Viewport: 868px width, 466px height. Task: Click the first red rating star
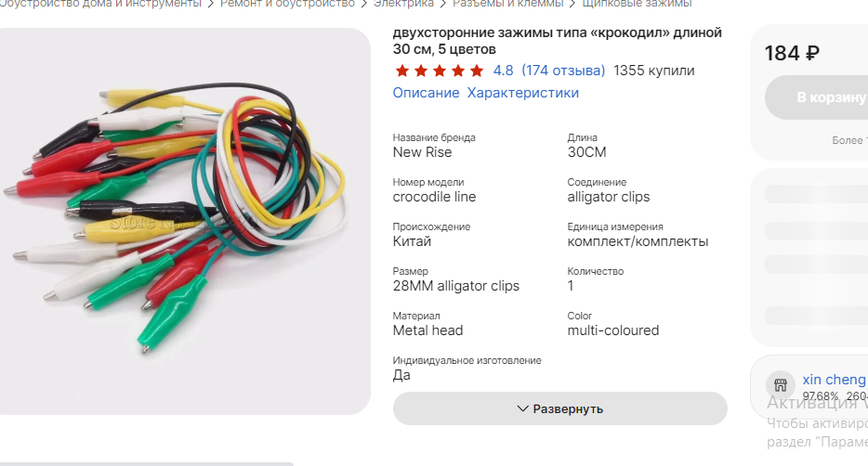(402, 71)
